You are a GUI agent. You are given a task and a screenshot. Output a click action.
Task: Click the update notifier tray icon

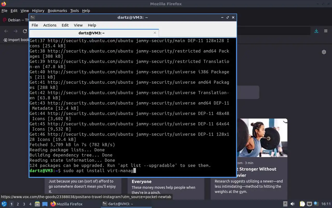point(316,204)
